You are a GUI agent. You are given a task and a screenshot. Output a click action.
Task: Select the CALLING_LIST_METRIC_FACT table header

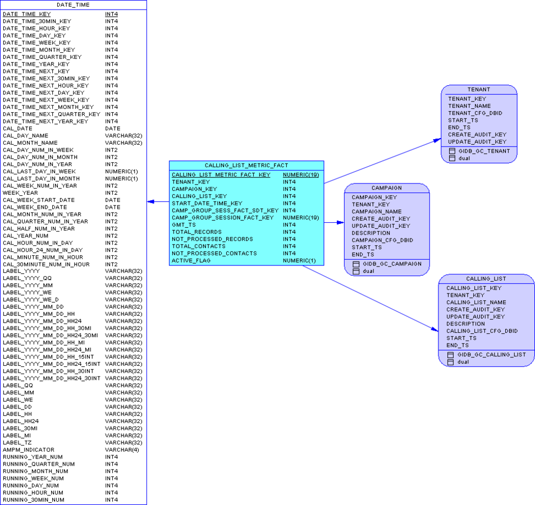coord(246,166)
